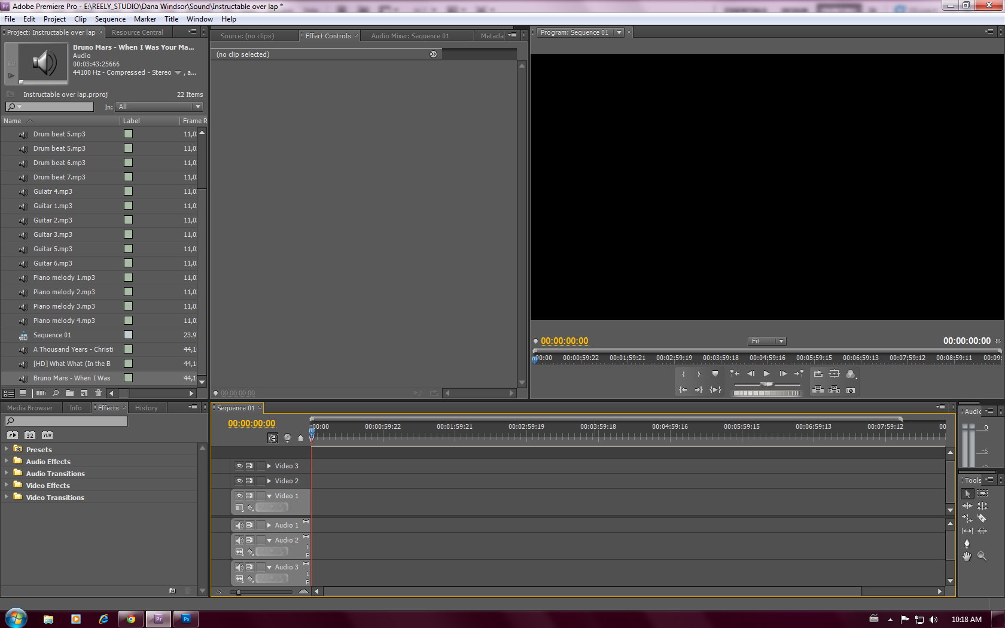Screen dimensions: 1005x628
Task: Hide Video 2 track output eye
Action: pos(239,481)
